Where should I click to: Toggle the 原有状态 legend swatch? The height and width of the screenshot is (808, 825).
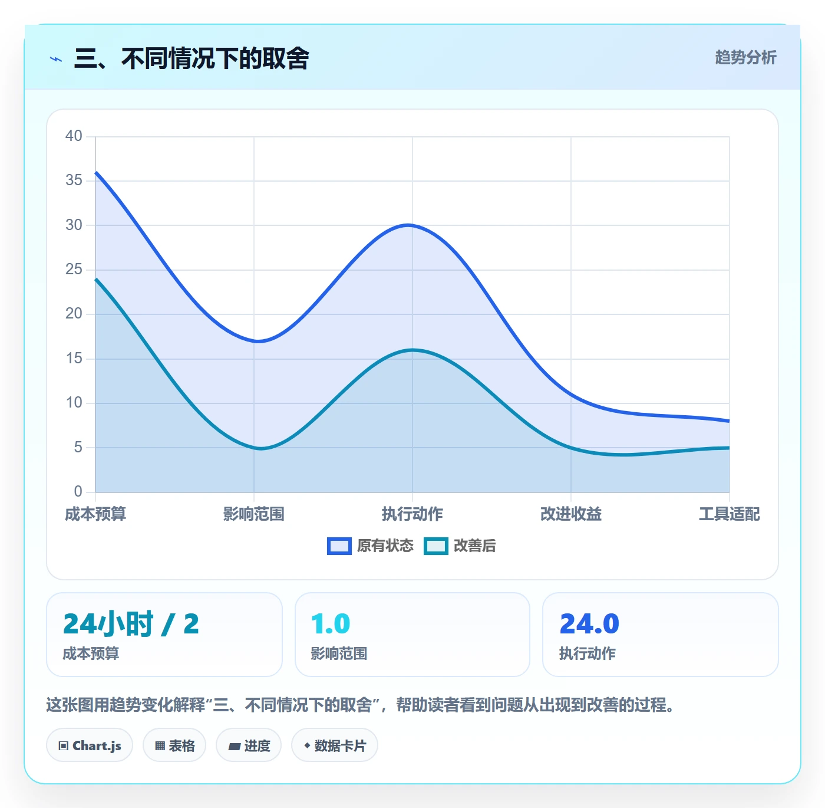click(x=339, y=546)
